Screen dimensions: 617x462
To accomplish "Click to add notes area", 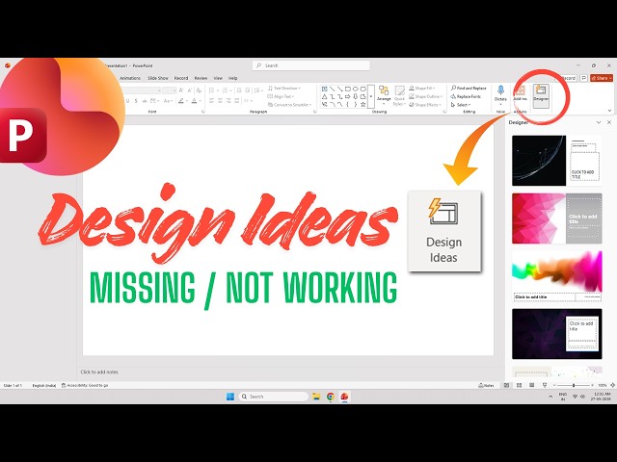I will (99, 372).
